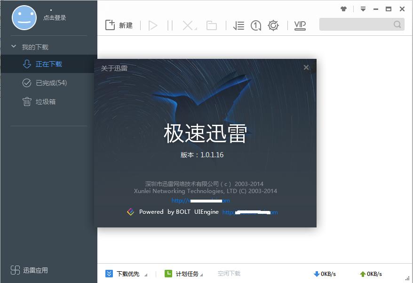Open the Xunlei website link in About dialog

click(200, 200)
